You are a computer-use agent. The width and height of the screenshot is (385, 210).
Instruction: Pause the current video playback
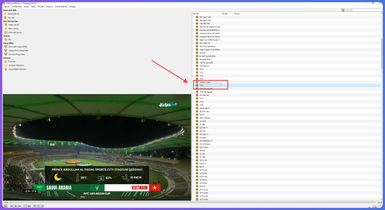(5, 206)
